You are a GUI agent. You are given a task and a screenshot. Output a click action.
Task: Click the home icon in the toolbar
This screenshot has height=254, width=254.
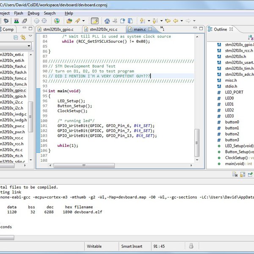pyautogui.click(x=107, y=21)
